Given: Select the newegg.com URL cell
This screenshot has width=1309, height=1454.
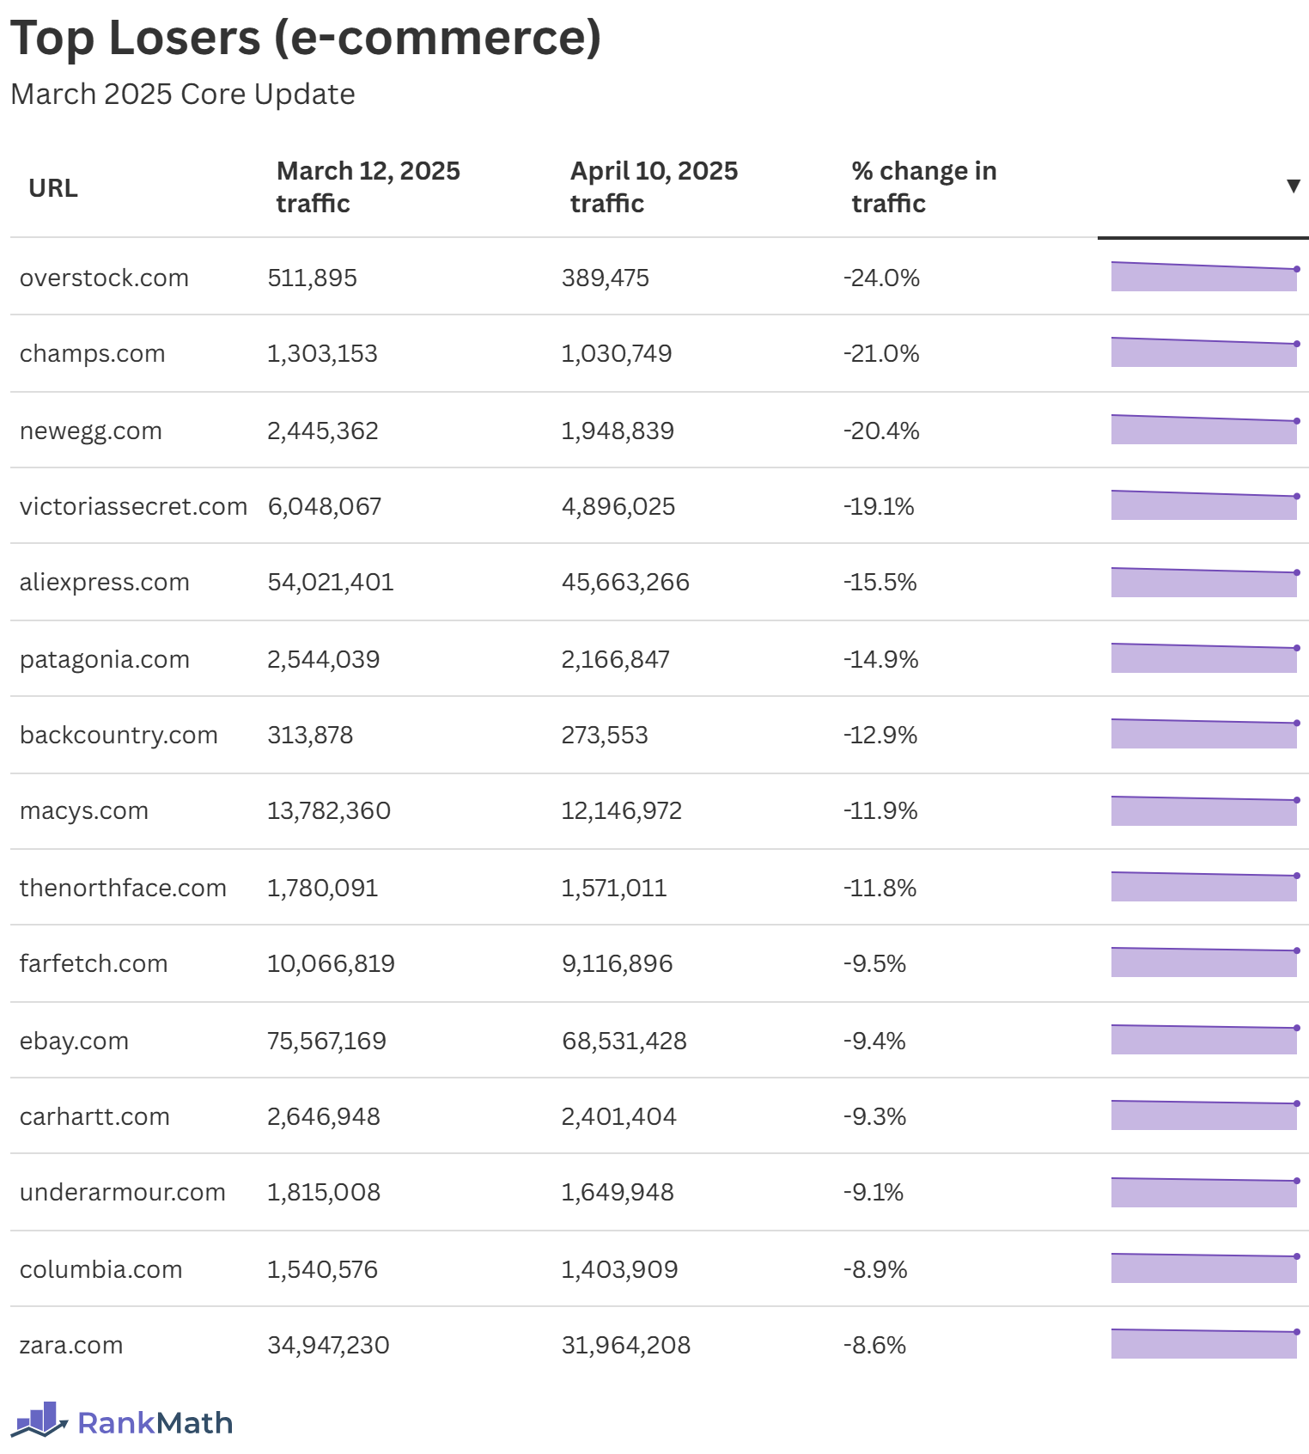Looking at the screenshot, I should [x=90, y=431].
